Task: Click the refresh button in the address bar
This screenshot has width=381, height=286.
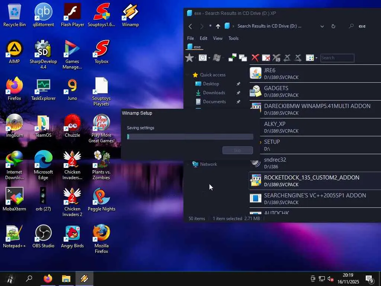Action: (x=333, y=26)
